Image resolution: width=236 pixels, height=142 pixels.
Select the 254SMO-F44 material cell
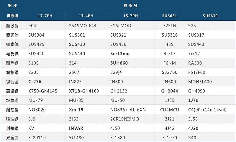83,26
